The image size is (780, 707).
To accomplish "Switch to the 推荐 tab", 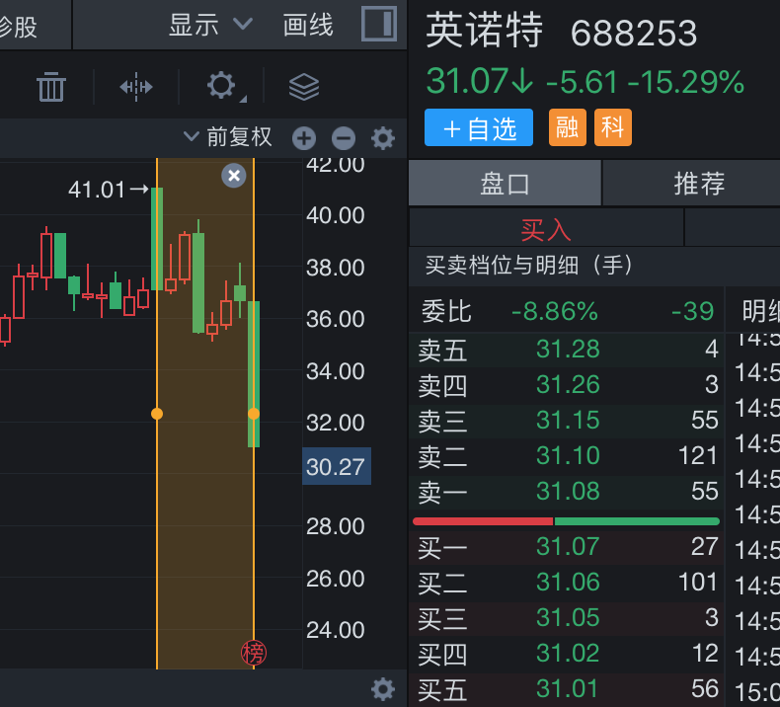I will pos(699,184).
